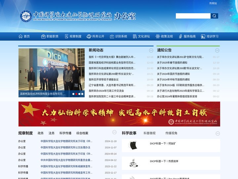Open the 服务指南 menu item
This screenshot has width=238, height=179.
tap(190, 36)
